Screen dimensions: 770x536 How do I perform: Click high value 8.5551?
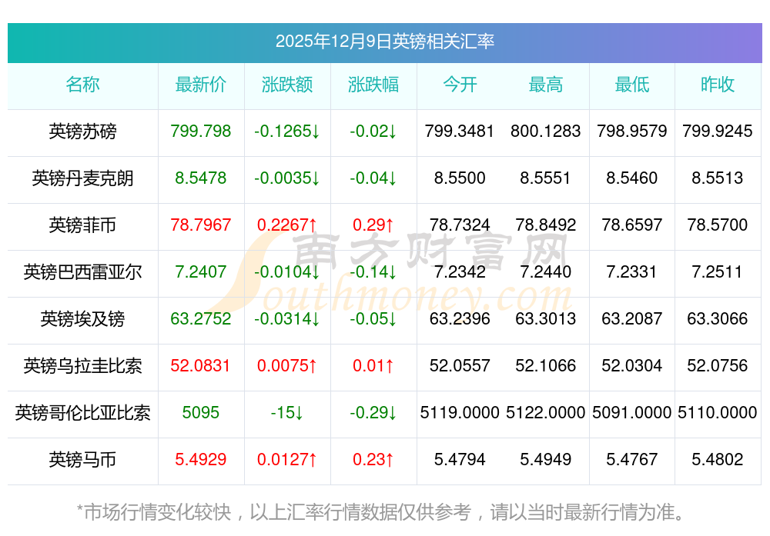[546, 178]
